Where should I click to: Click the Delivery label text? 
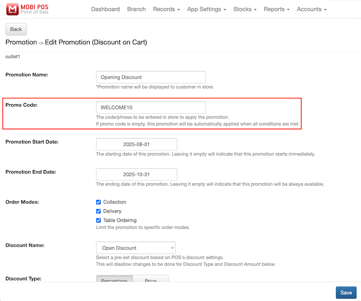(112, 211)
